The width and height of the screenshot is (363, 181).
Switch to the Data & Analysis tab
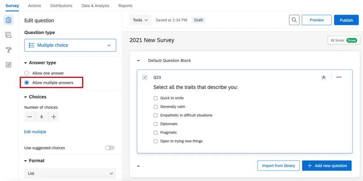(95, 6)
